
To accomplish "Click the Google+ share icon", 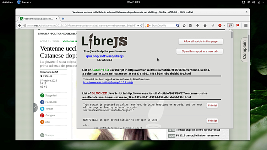I will point(42,115).
